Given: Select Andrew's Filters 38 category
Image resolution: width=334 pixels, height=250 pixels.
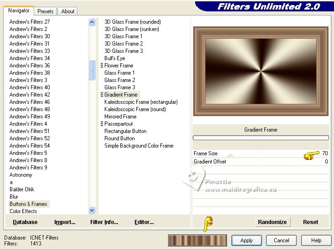Looking at the screenshot, I should point(30,73).
